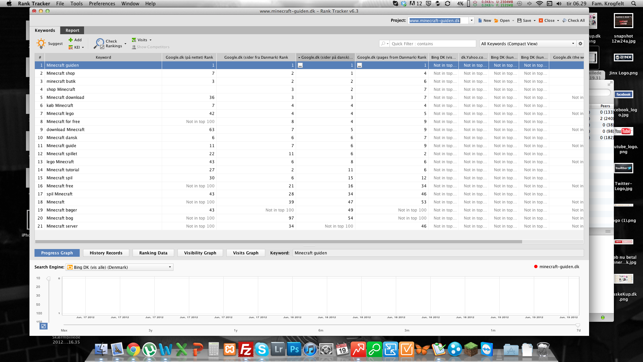
Task: Click Show Competitors in the toolbar
Action: (x=150, y=47)
